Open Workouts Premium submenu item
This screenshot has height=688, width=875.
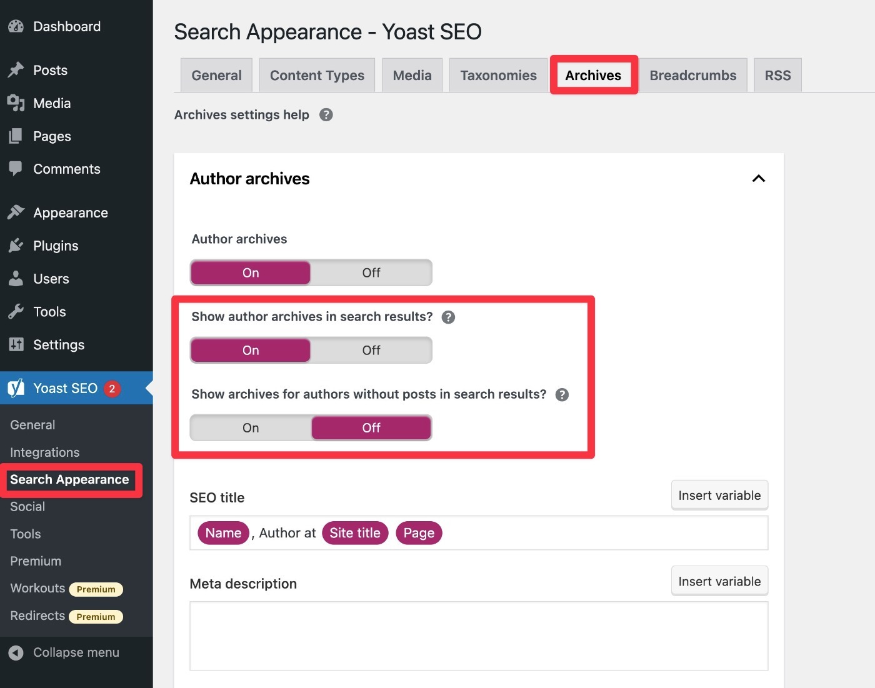(x=66, y=589)
